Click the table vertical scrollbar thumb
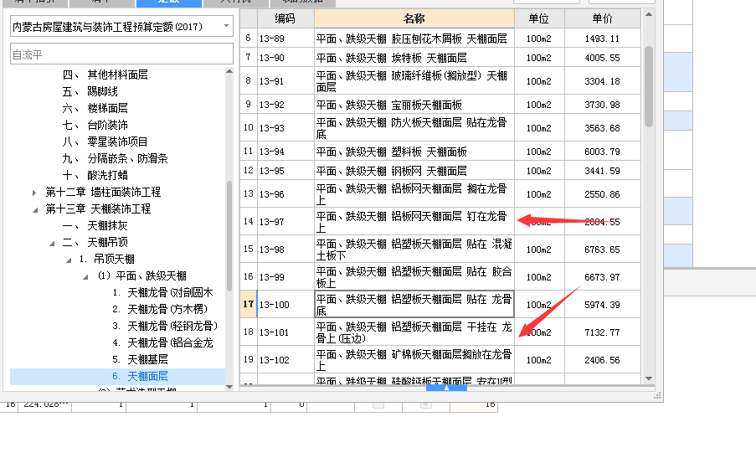This screenshot has width=756, height=458. pyautogui.click(x=649, y=87)
